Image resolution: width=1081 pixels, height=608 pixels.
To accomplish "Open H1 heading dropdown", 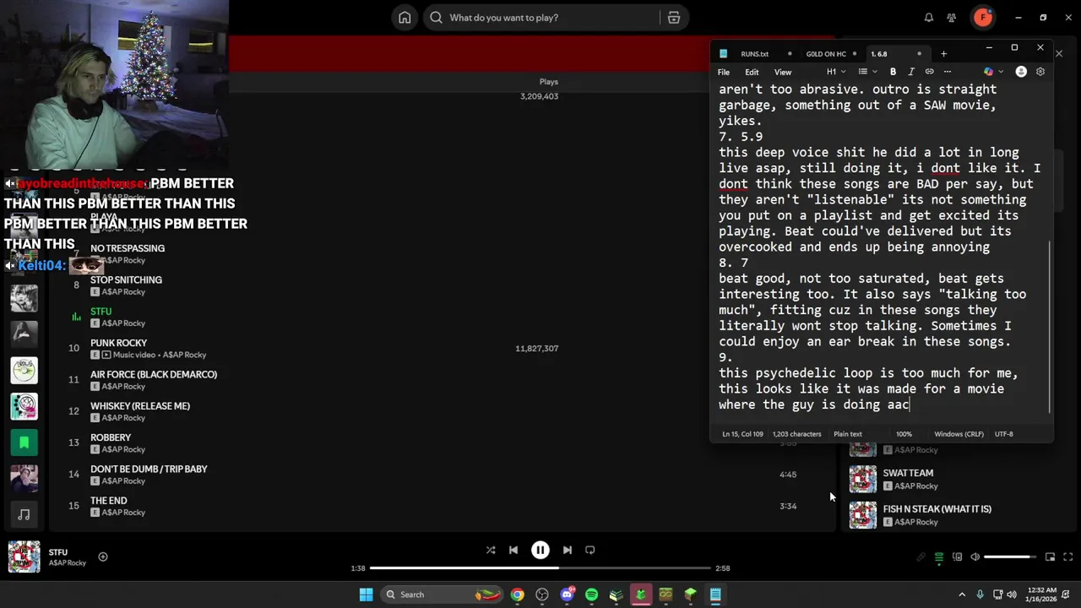I will pyautogui.click(x=836, y=72).
